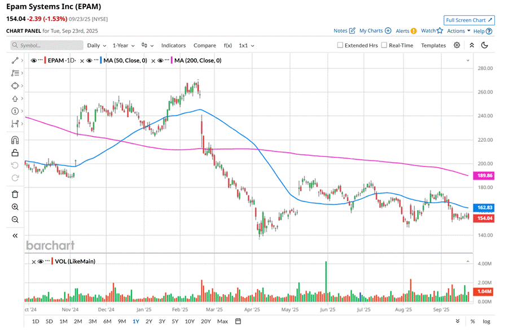Screen dimensions: 509x332
Task: Click the MA 200 magenta color swatch
Action: (x=172, y=60)
